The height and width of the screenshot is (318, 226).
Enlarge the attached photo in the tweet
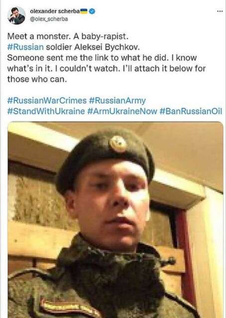(x=115, y=220)
